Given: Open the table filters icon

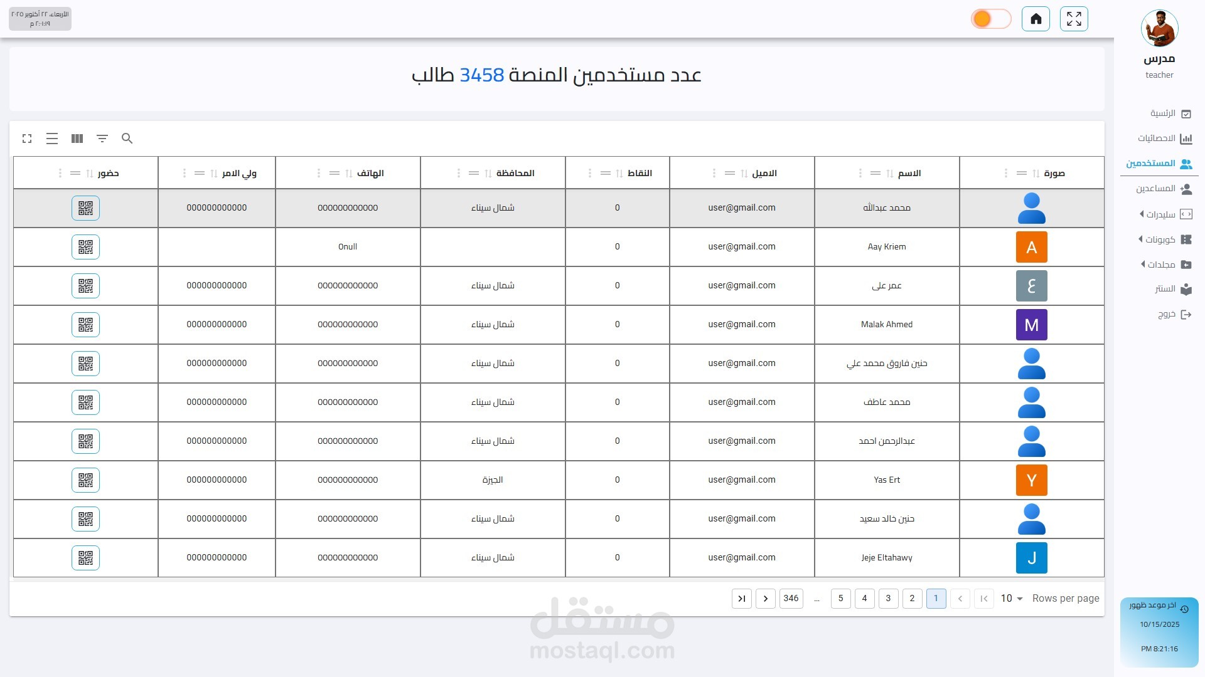Looking at the screenshot, I should point(102,139).
